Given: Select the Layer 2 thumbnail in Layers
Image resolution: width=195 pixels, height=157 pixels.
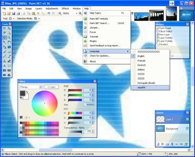Looking at the screenshot, I should click(x=160, y=119).
